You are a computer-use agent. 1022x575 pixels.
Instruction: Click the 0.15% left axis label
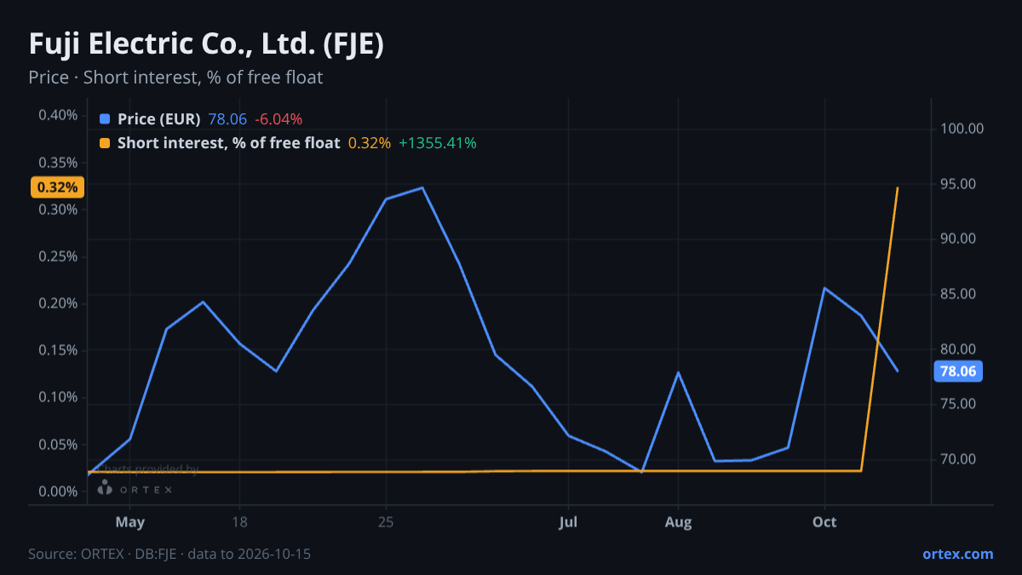[x=58, y=350]
